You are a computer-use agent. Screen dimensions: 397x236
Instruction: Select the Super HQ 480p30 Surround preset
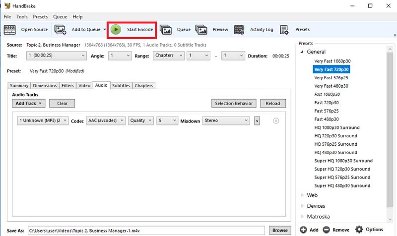click(342, 185)
